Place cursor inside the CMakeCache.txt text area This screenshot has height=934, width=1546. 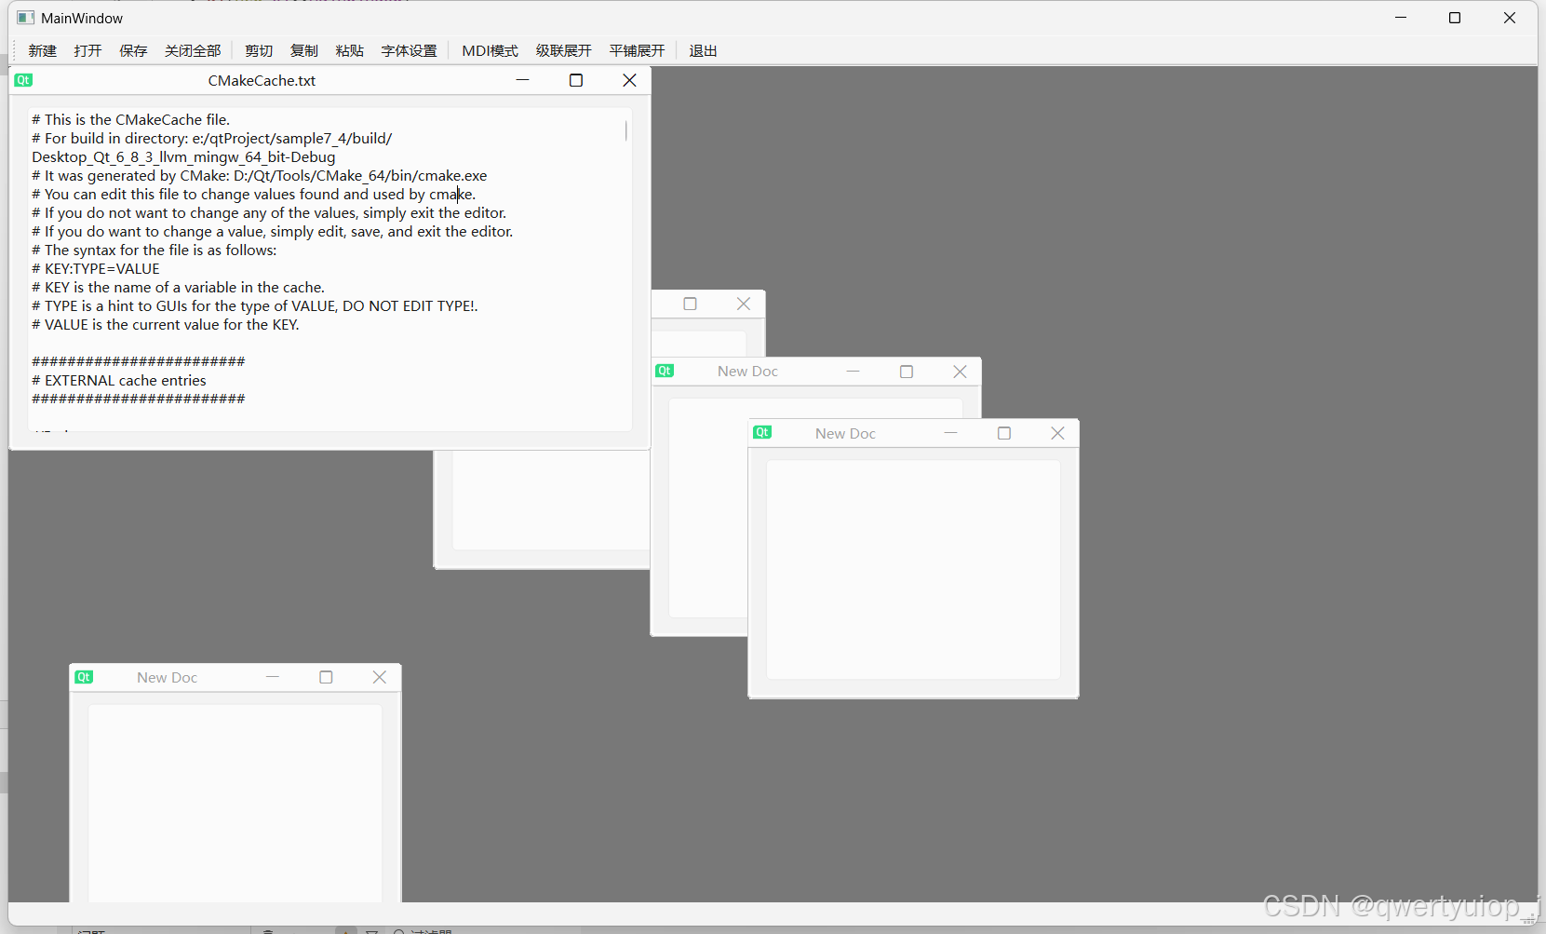click(326, 270)
